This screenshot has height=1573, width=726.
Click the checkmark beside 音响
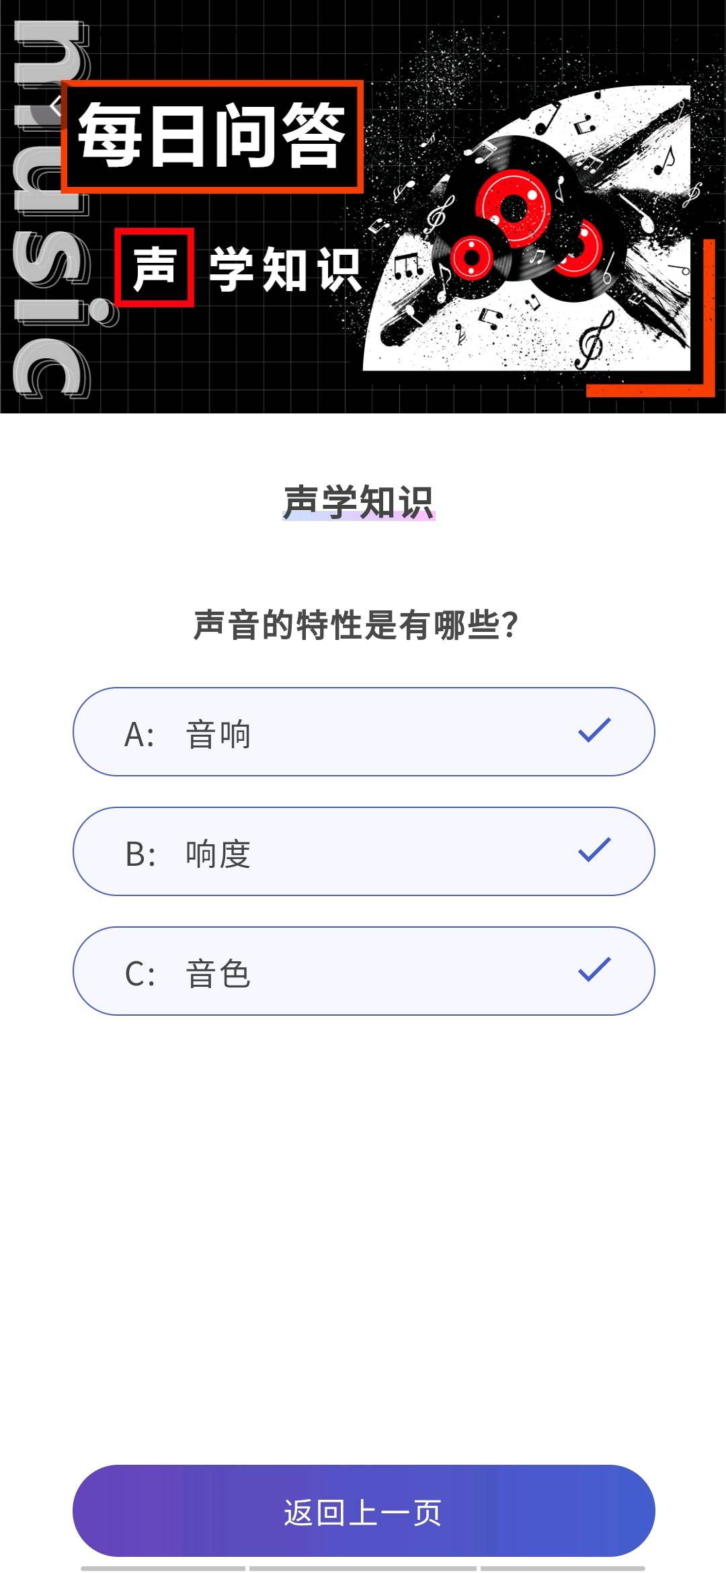click(x=594, y=731)
